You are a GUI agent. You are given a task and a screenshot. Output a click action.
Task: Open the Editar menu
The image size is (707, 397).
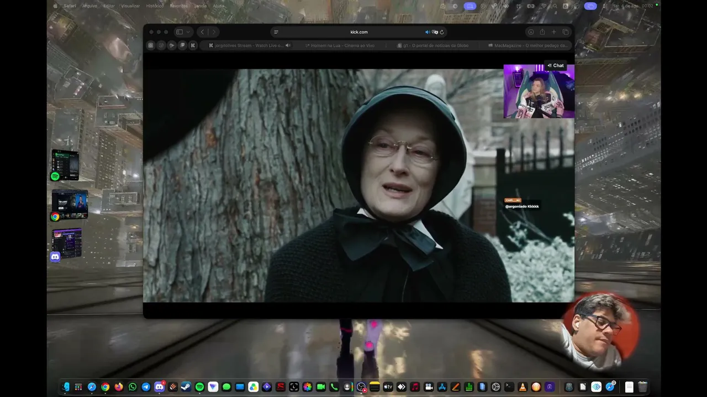pos(109,6)
